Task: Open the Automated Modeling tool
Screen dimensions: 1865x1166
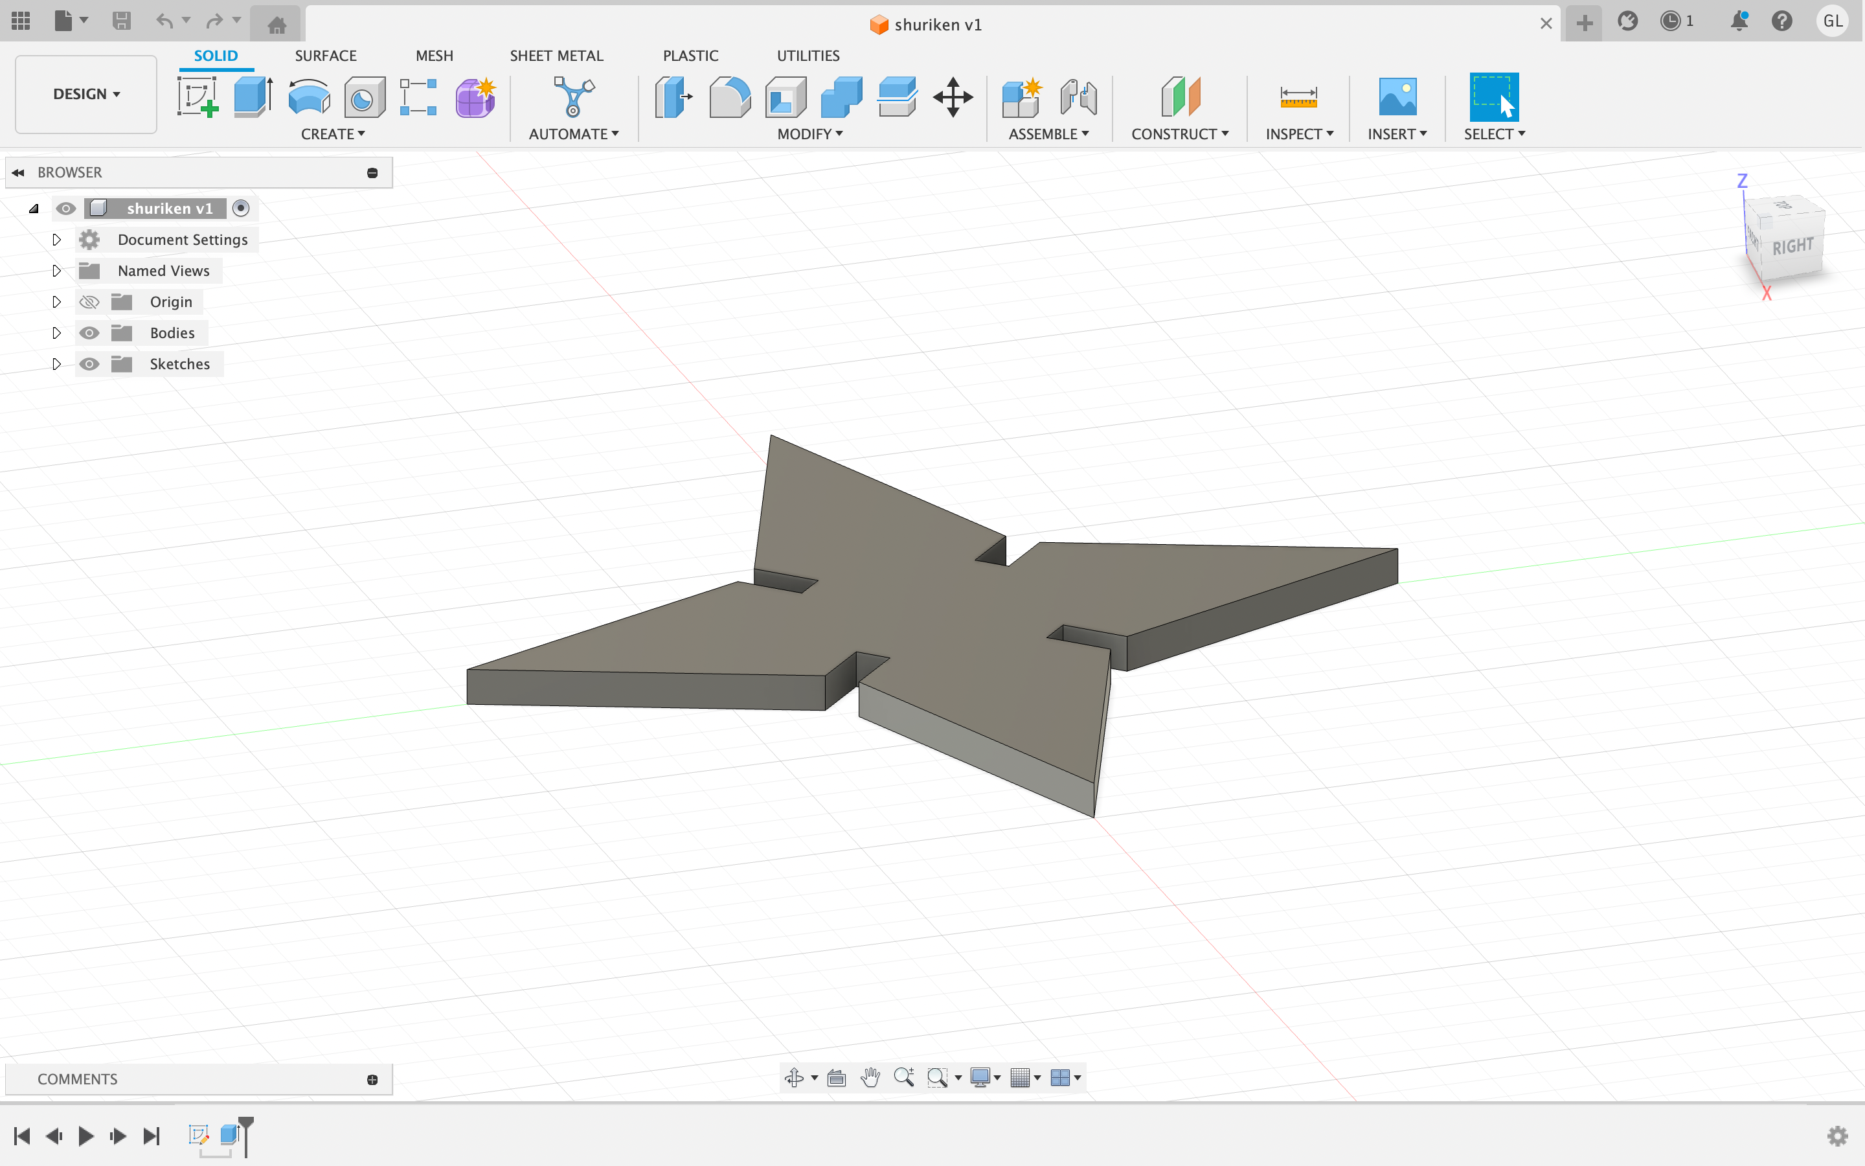Action: pos(573,97)
